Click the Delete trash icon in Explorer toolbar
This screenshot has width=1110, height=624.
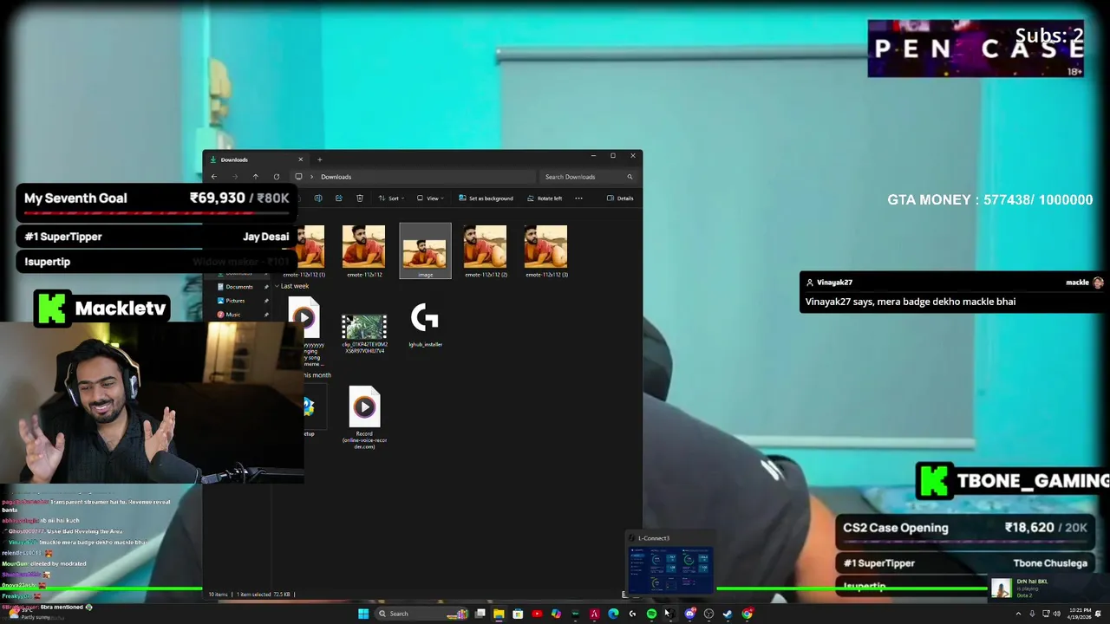(x=360, y=198)
